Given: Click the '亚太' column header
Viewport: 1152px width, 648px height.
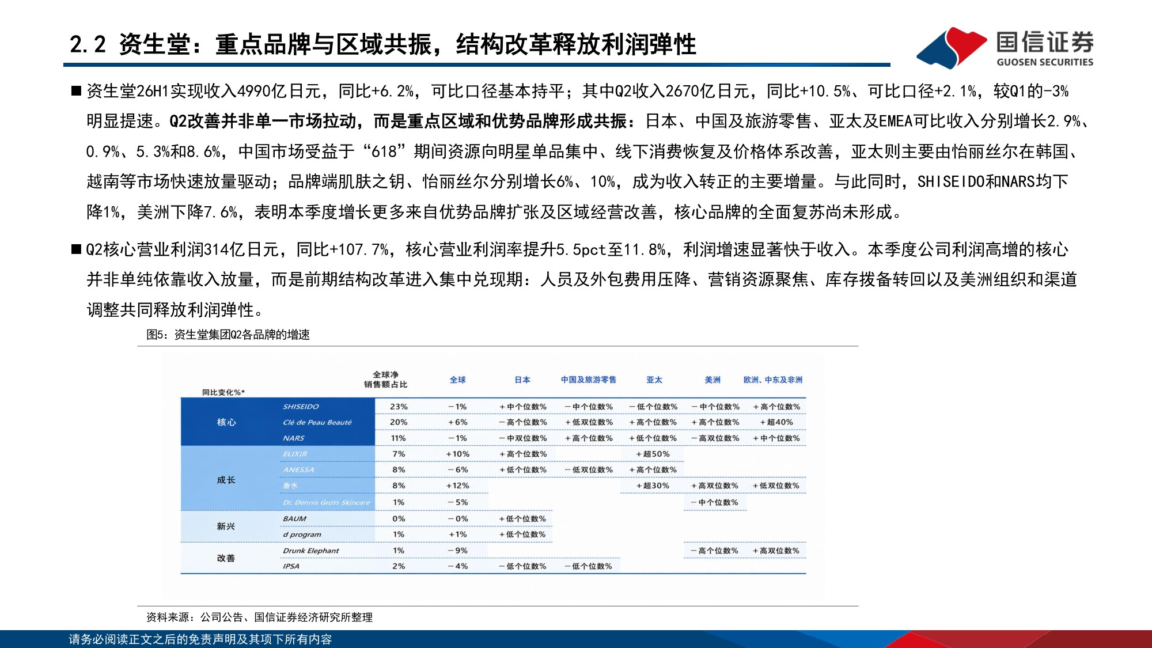Looking at the screenshot, I should point(654,380).
